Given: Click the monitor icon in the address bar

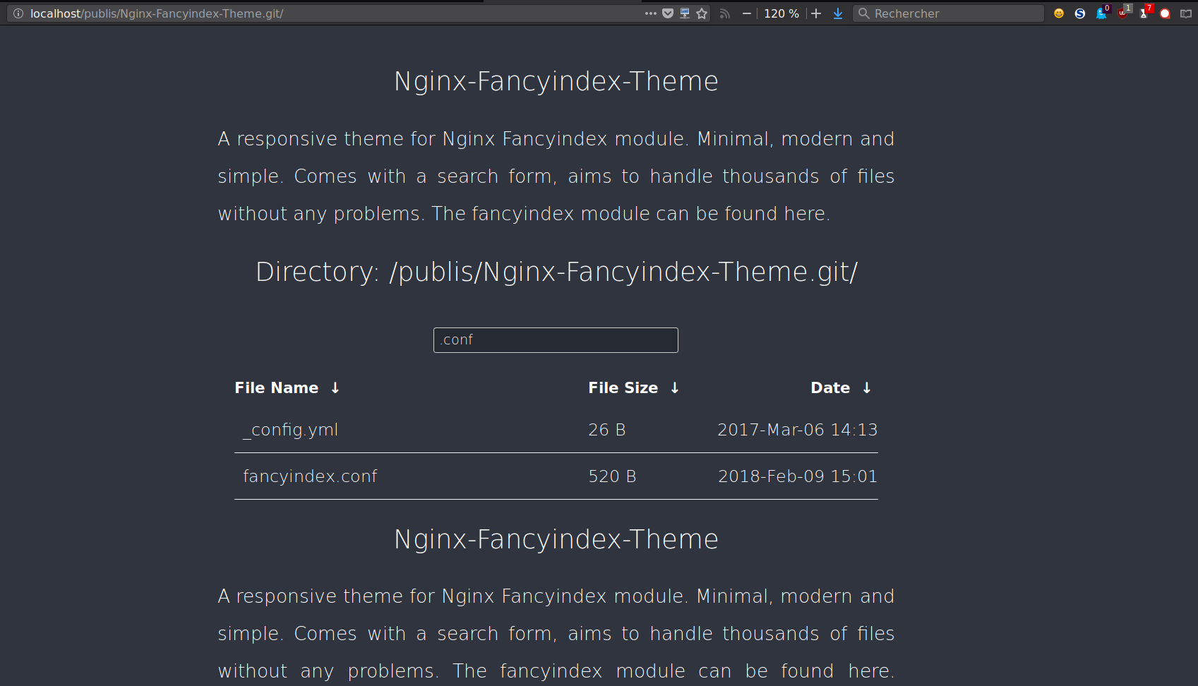Looking at the screenshot, I should (685, 13).
